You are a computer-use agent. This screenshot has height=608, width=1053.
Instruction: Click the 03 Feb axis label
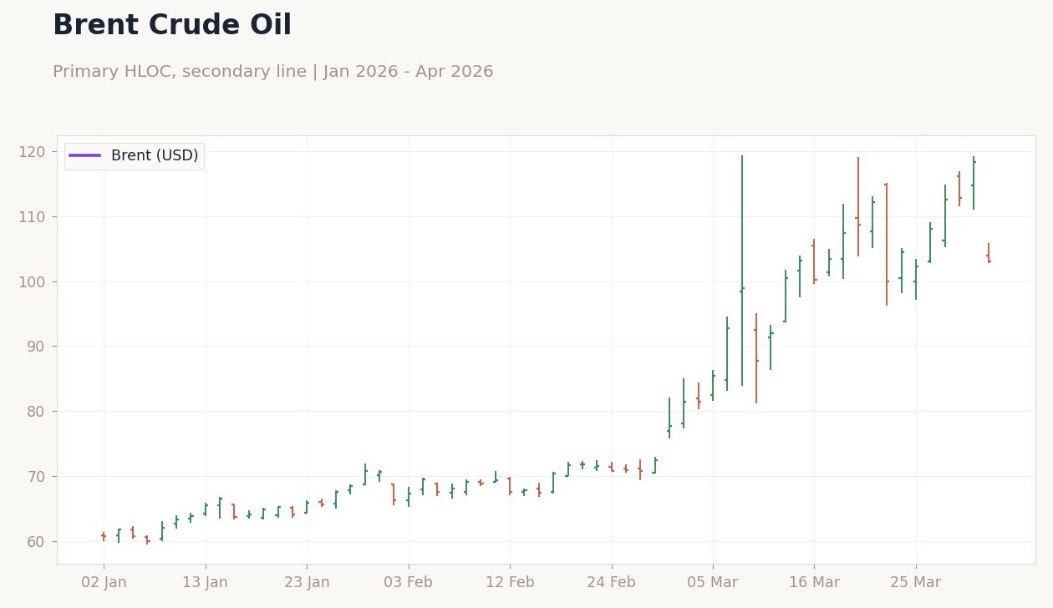click(x=409, y=581)
